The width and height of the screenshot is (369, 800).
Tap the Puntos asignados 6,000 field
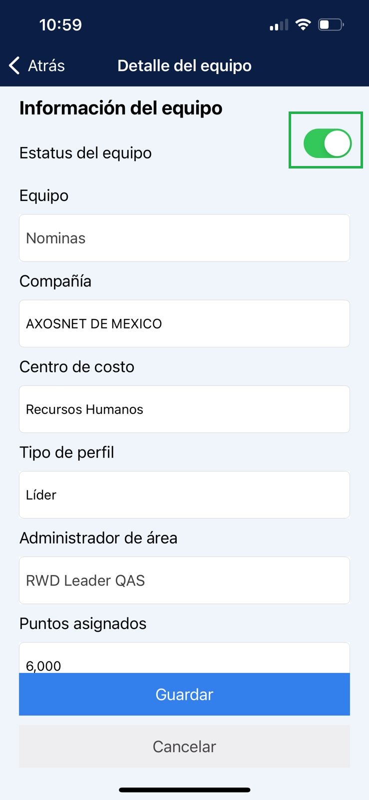tap(184, 660)
